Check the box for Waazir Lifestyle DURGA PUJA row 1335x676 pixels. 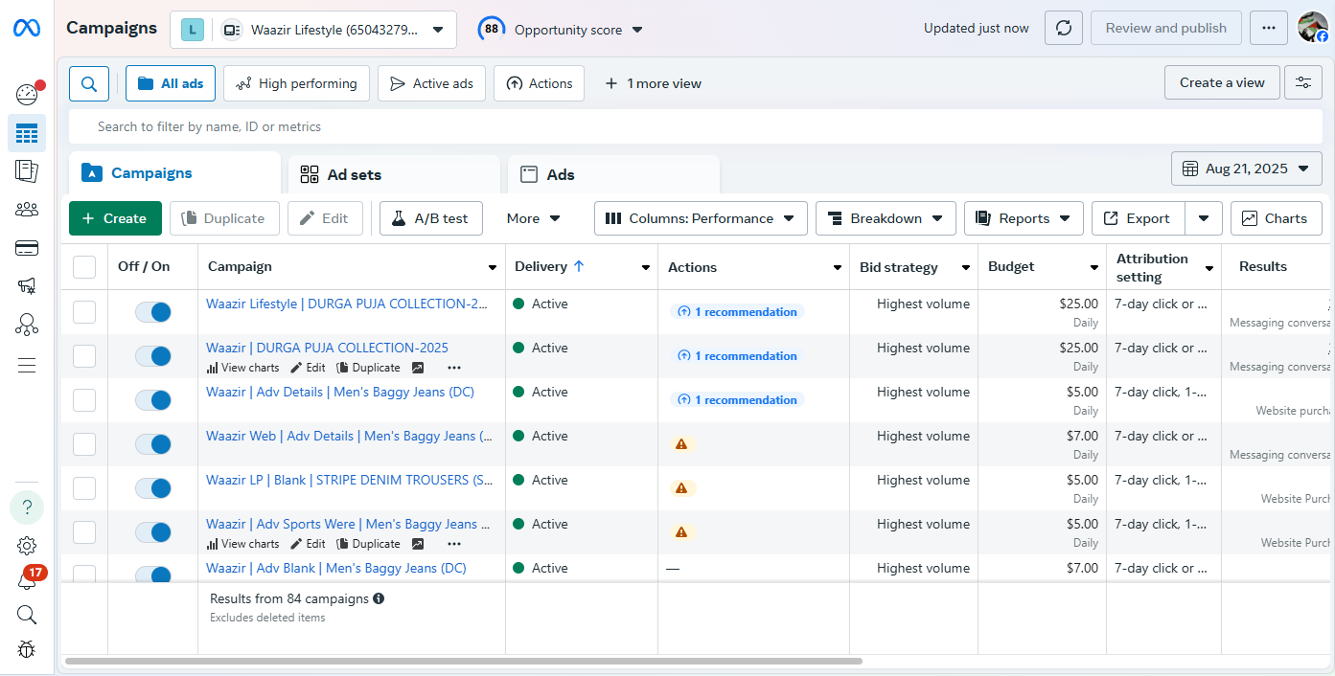point(84,312)
